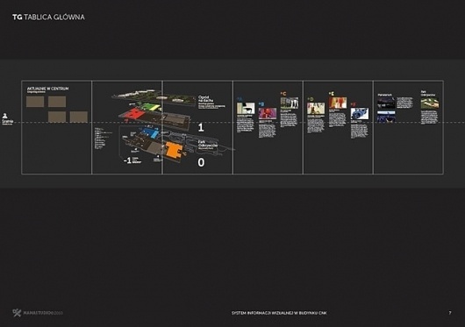Open the orange thumbnail under label E
This screenshot has width=465, height=327.
338,103
